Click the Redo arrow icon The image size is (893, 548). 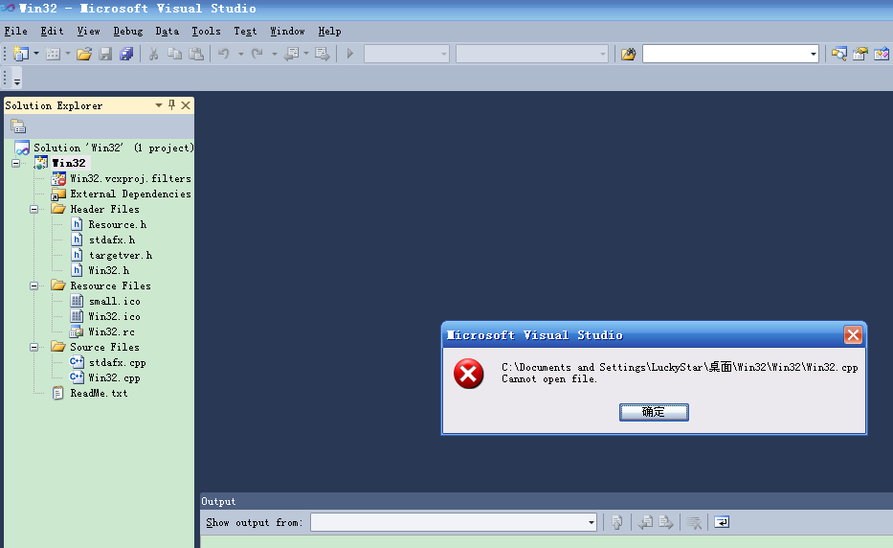click(257, 55)
